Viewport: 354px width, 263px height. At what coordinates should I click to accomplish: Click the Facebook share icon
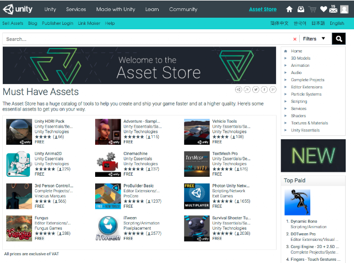[x=264, y=90]
